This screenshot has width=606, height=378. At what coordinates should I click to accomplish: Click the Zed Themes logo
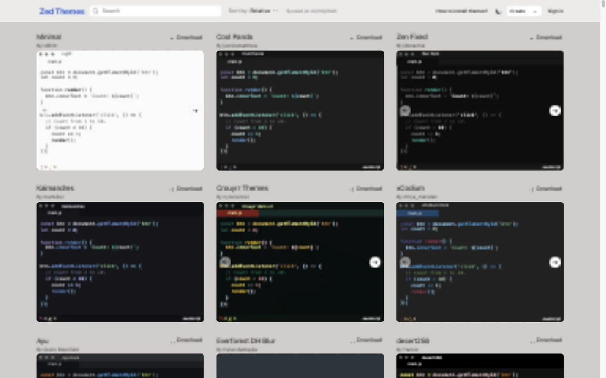[x=62, y=11]
